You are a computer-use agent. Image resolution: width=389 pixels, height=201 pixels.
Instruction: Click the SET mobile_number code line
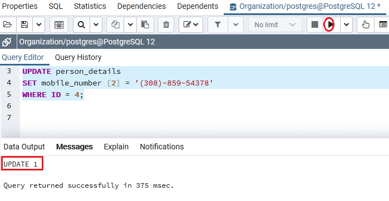point(117,83)
